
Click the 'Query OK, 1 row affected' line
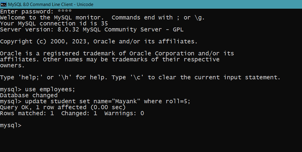pyautogui.click(x=63, y=107)
